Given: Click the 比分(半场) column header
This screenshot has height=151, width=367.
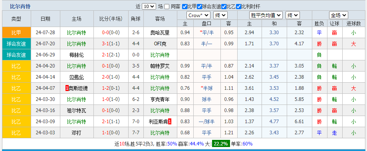Looking at the screenshot, I should point(111,19).
